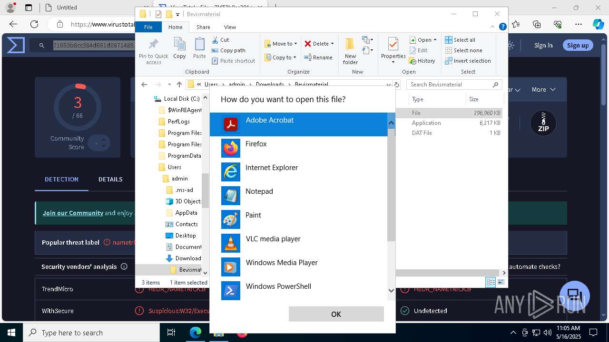Click History in the Open group

[422, 61]
